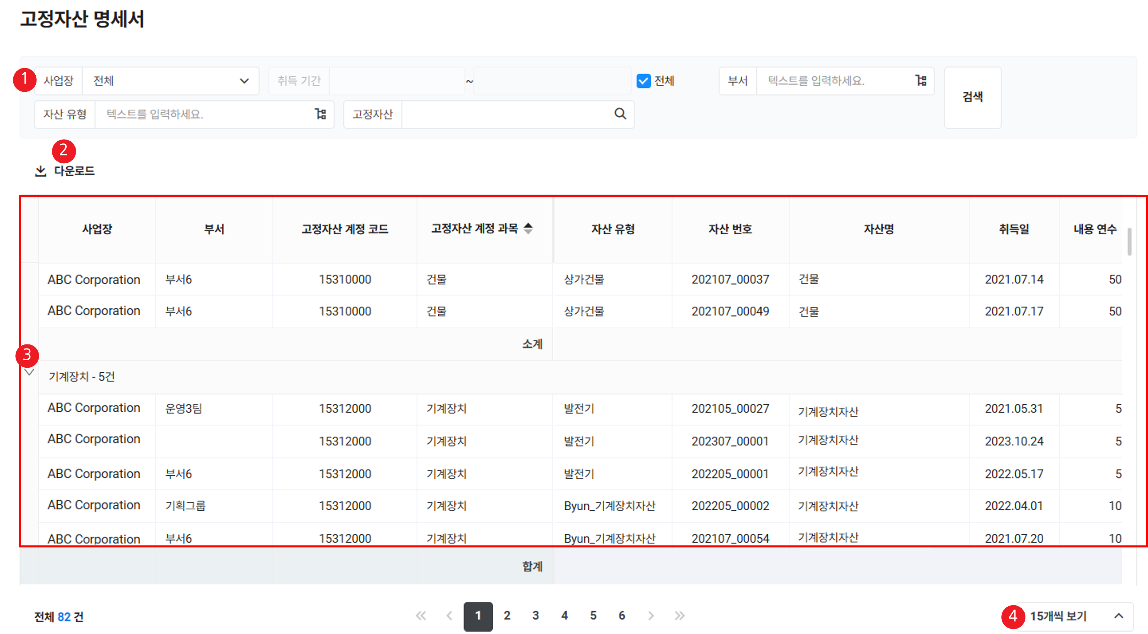Go to page 2
This screenshot has height=634, width=1148.
pos(507,616)
